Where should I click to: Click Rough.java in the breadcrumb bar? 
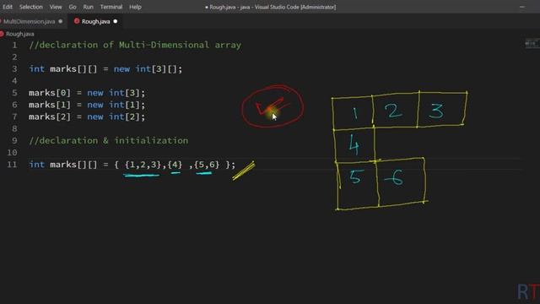[20, 34]
